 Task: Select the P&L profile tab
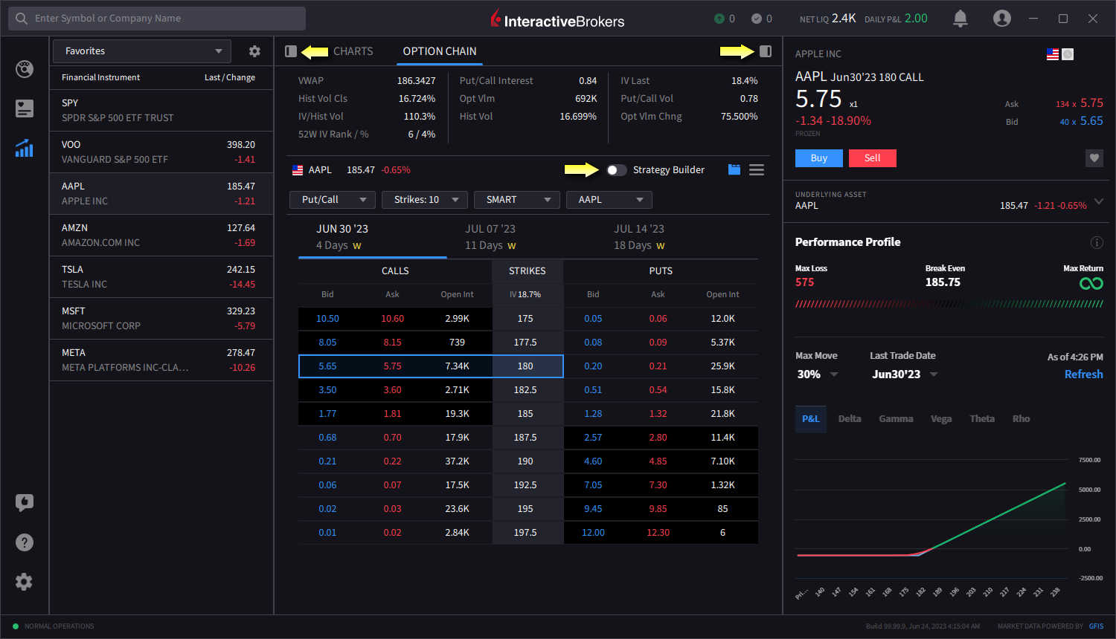click(811, 419)
